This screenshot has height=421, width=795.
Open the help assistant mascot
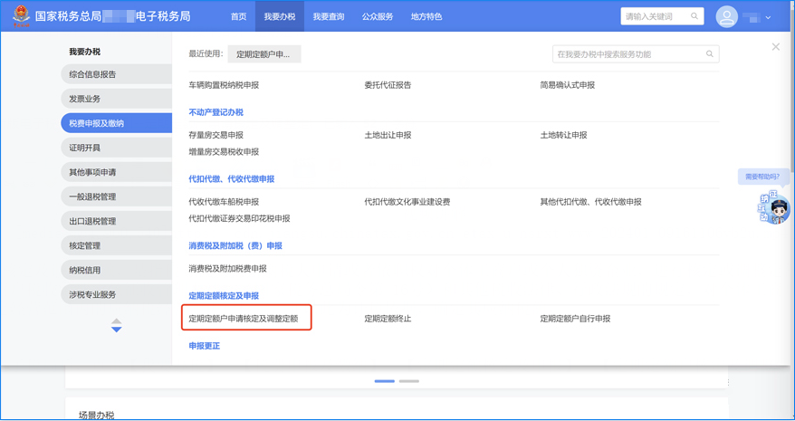pos(774,208)
